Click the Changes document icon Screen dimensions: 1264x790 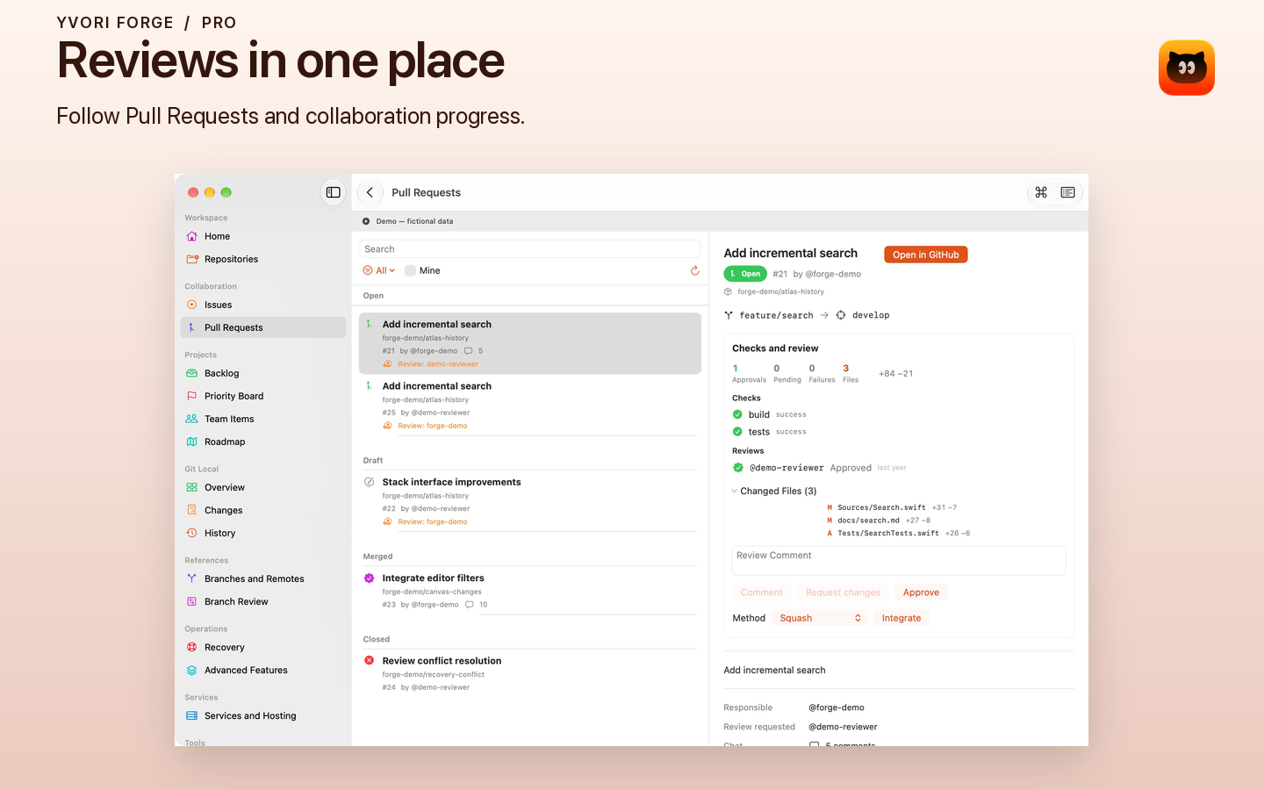192,510
